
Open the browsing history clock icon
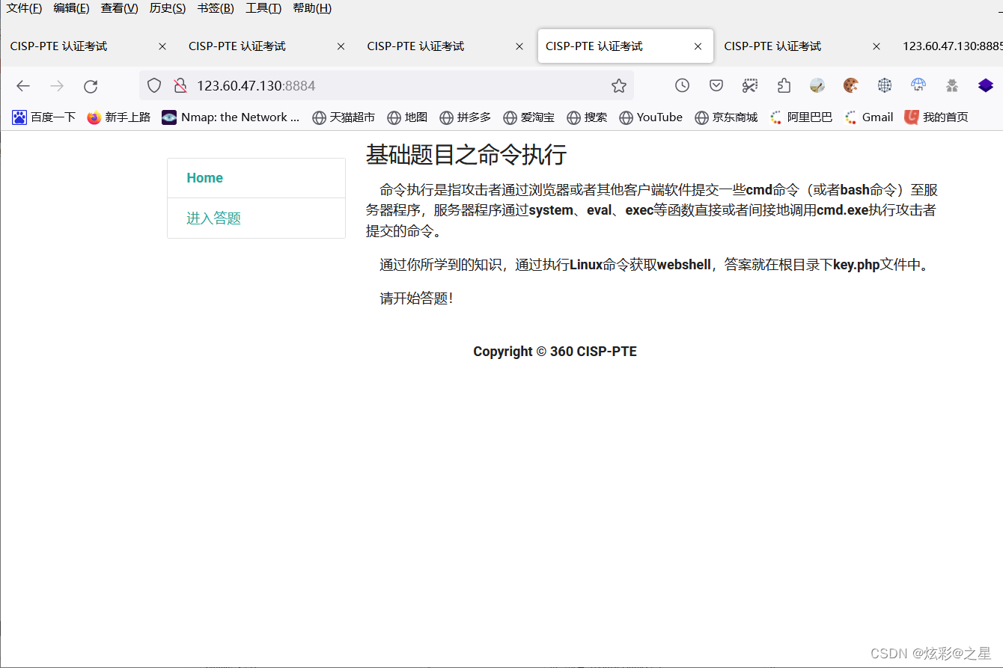(682, 85)
